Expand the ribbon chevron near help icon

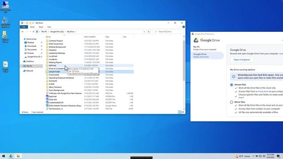[180, 27]
